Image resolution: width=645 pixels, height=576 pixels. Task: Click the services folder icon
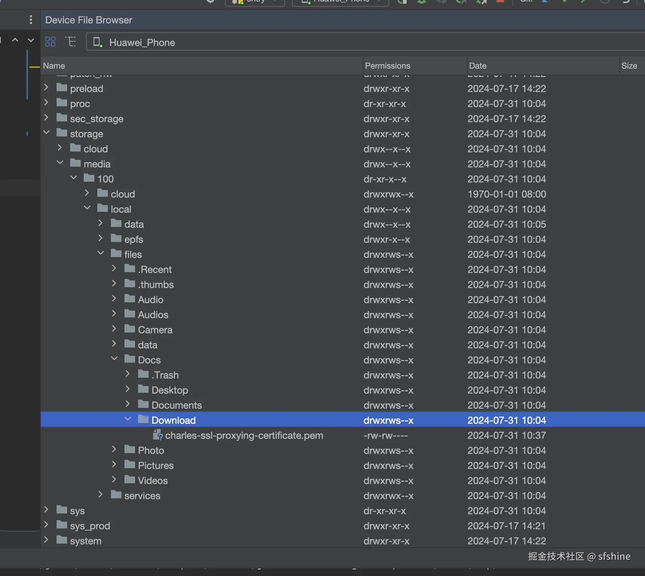coord(116,495)
